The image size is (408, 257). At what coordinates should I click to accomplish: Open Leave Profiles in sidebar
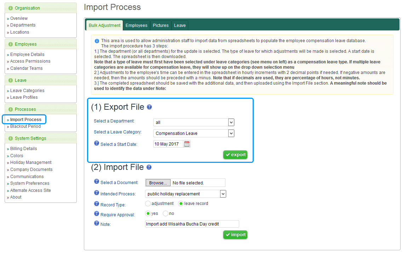point(24,97)
